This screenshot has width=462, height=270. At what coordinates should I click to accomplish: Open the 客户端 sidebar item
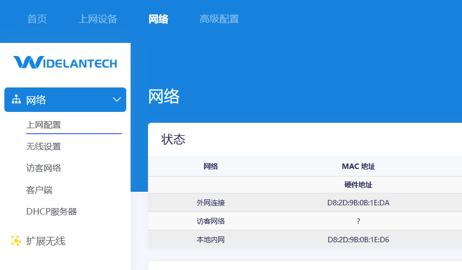[39, 190]
